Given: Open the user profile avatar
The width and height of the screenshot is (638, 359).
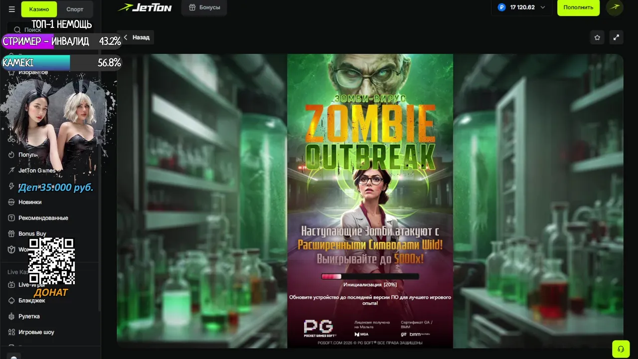Looking at the screenshot, I should point(615,7).
